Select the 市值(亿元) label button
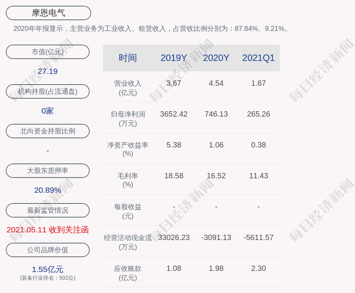 pos(48,52)
